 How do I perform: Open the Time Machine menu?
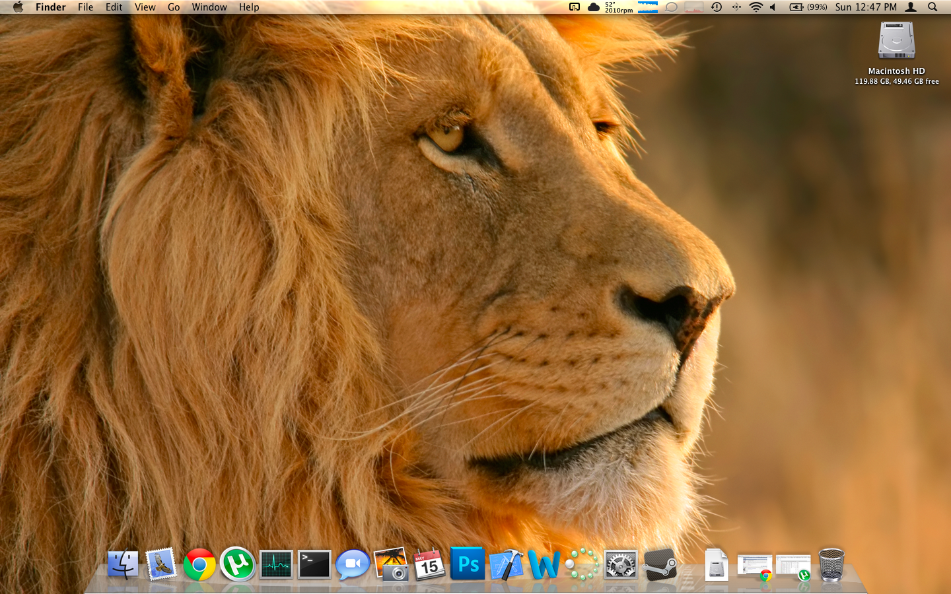[717, 7]
